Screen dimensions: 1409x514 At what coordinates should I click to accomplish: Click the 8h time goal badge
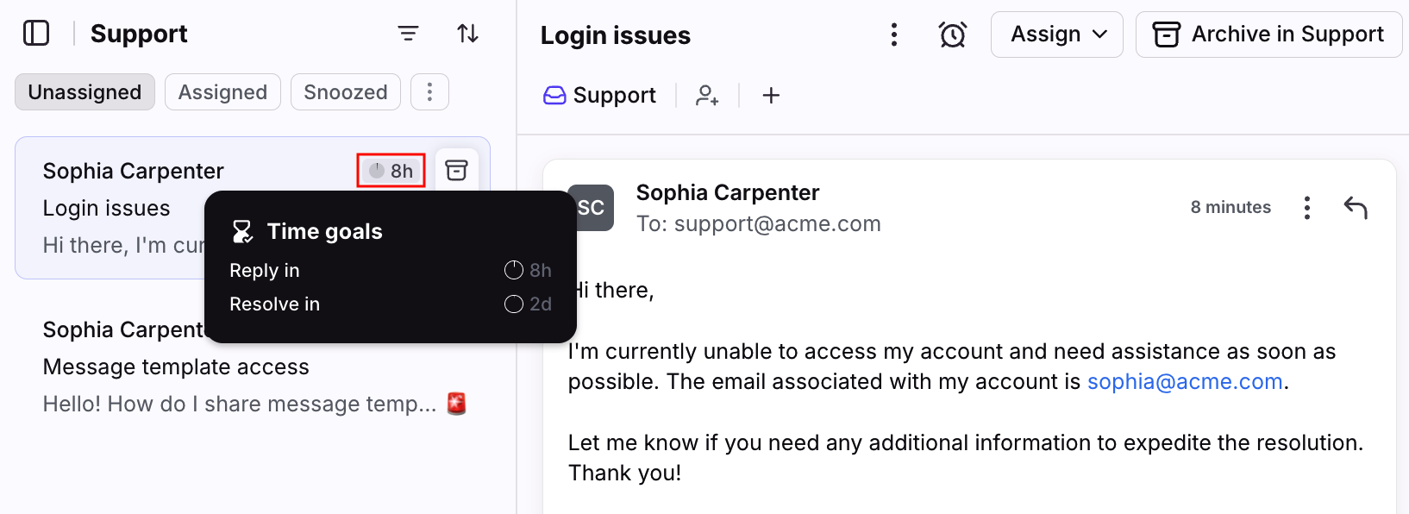click(391, 171)
